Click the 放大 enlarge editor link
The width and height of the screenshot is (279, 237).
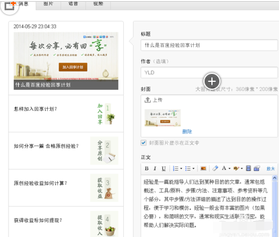pos(270,169)
